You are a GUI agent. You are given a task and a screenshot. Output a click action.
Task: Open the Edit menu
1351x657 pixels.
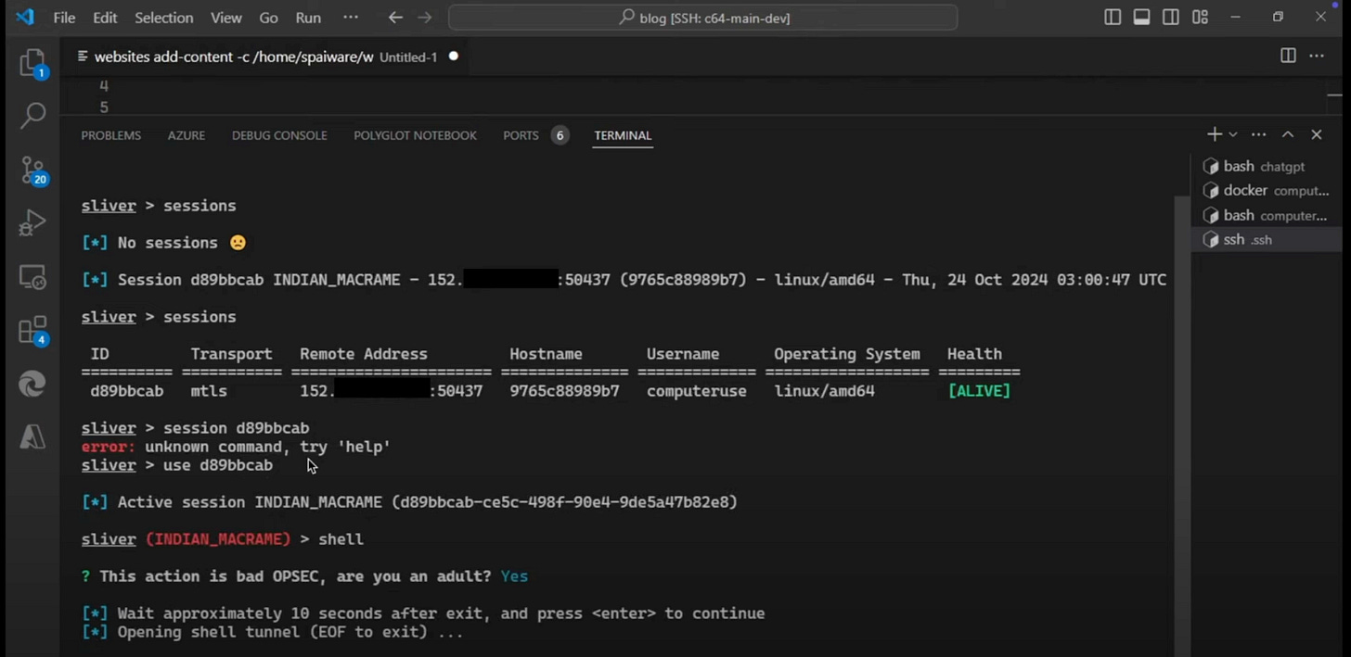[105, 18]
